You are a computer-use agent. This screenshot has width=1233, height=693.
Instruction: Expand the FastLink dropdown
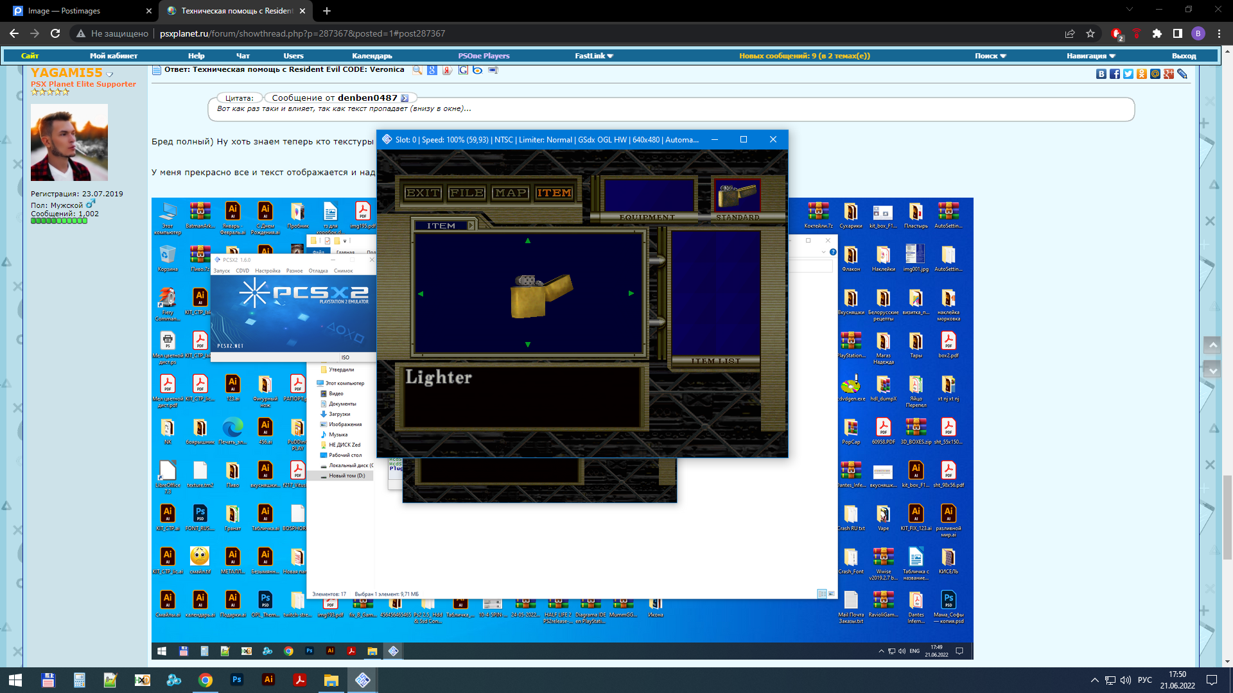(x=594, y=56)
